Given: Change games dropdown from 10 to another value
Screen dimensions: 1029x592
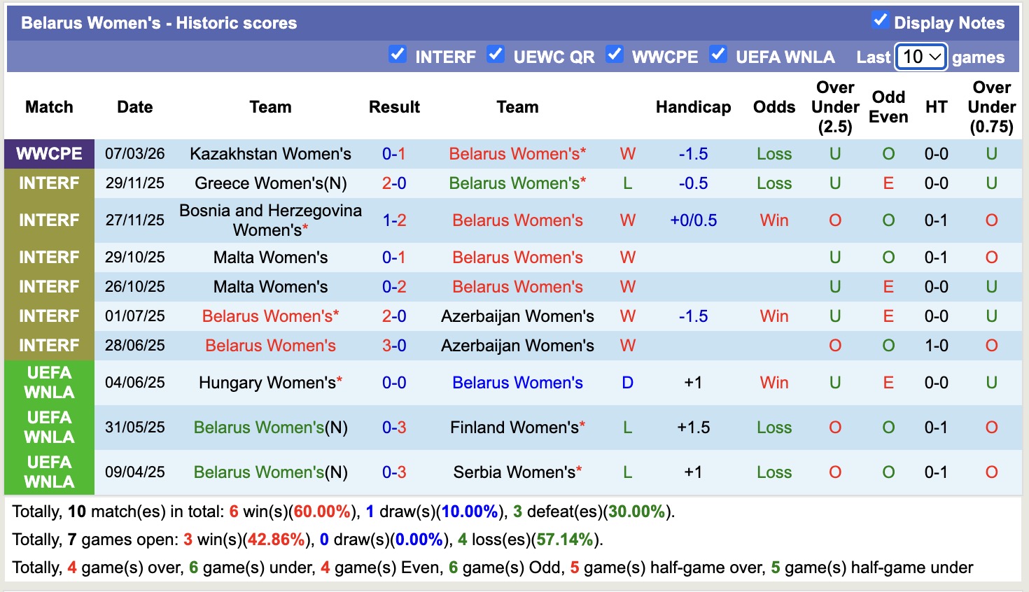Looking at the screenshot, I should tap(920, 57).
